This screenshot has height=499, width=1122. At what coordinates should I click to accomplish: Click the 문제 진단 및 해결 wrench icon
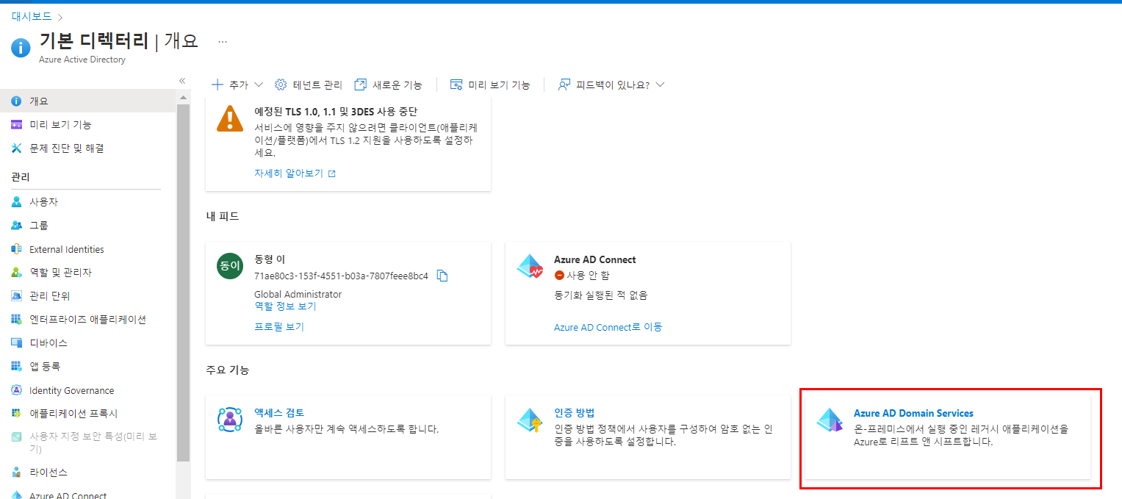(x=17, y=148)
